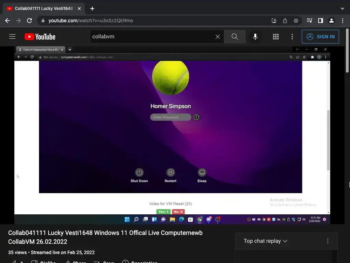Toggle Chrome side panel
The image size is (350, 263).
tap(321, 21)
